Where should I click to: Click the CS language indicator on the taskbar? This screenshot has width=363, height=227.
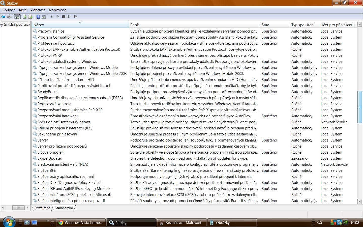click(320, 222)
